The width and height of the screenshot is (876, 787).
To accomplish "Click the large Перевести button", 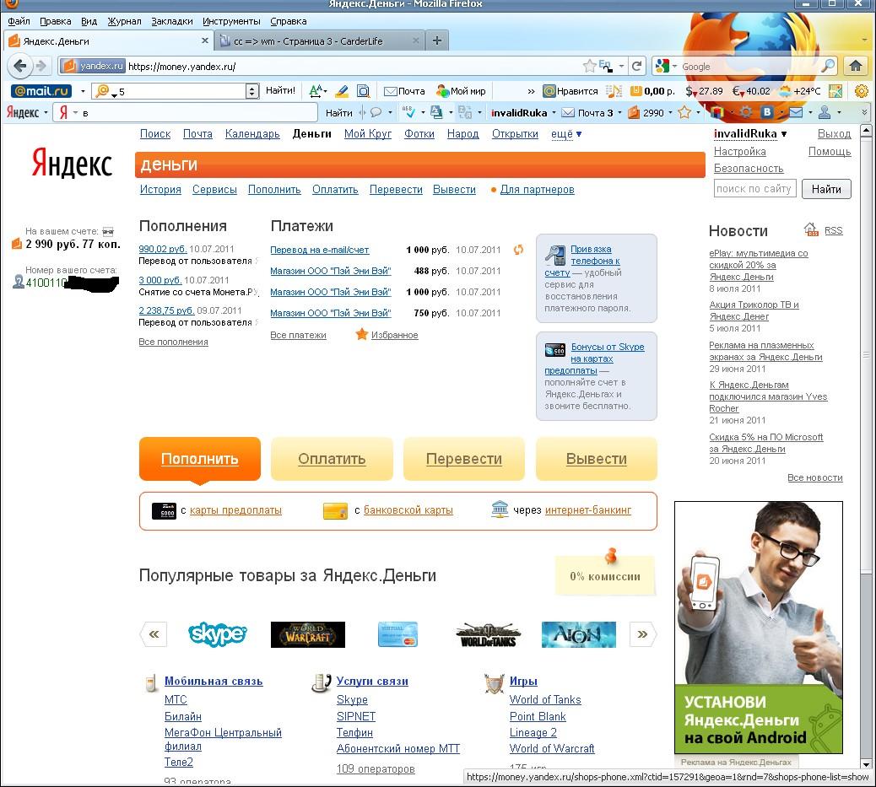I will coord(463,459).
